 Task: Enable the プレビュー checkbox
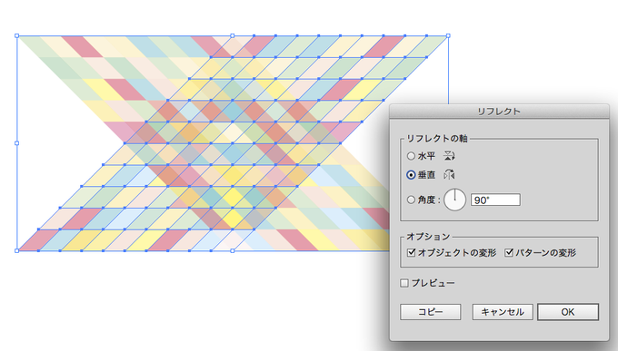404,283
